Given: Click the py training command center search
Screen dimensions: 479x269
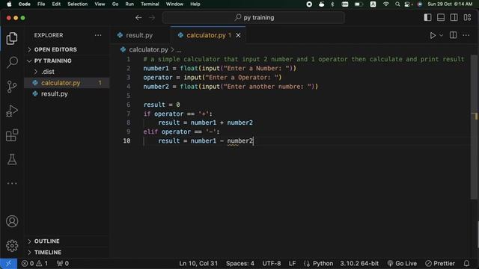Looking at the screenshot, I should point(254,18).
